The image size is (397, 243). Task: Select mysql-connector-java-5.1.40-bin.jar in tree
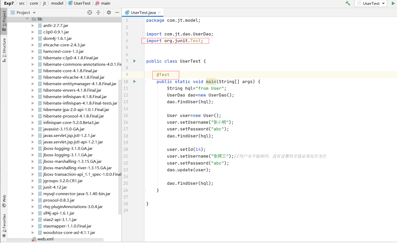click(77, 194)
